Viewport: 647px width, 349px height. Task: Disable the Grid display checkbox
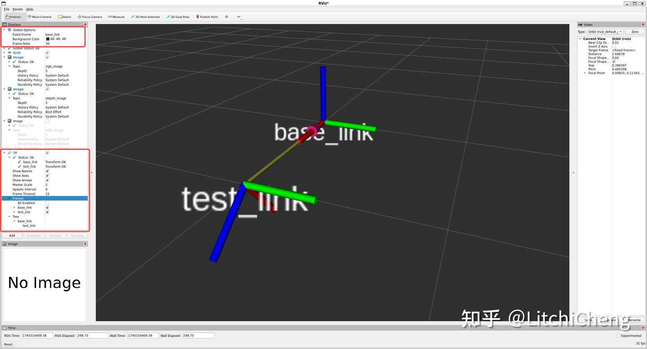(x=47, y=53)
